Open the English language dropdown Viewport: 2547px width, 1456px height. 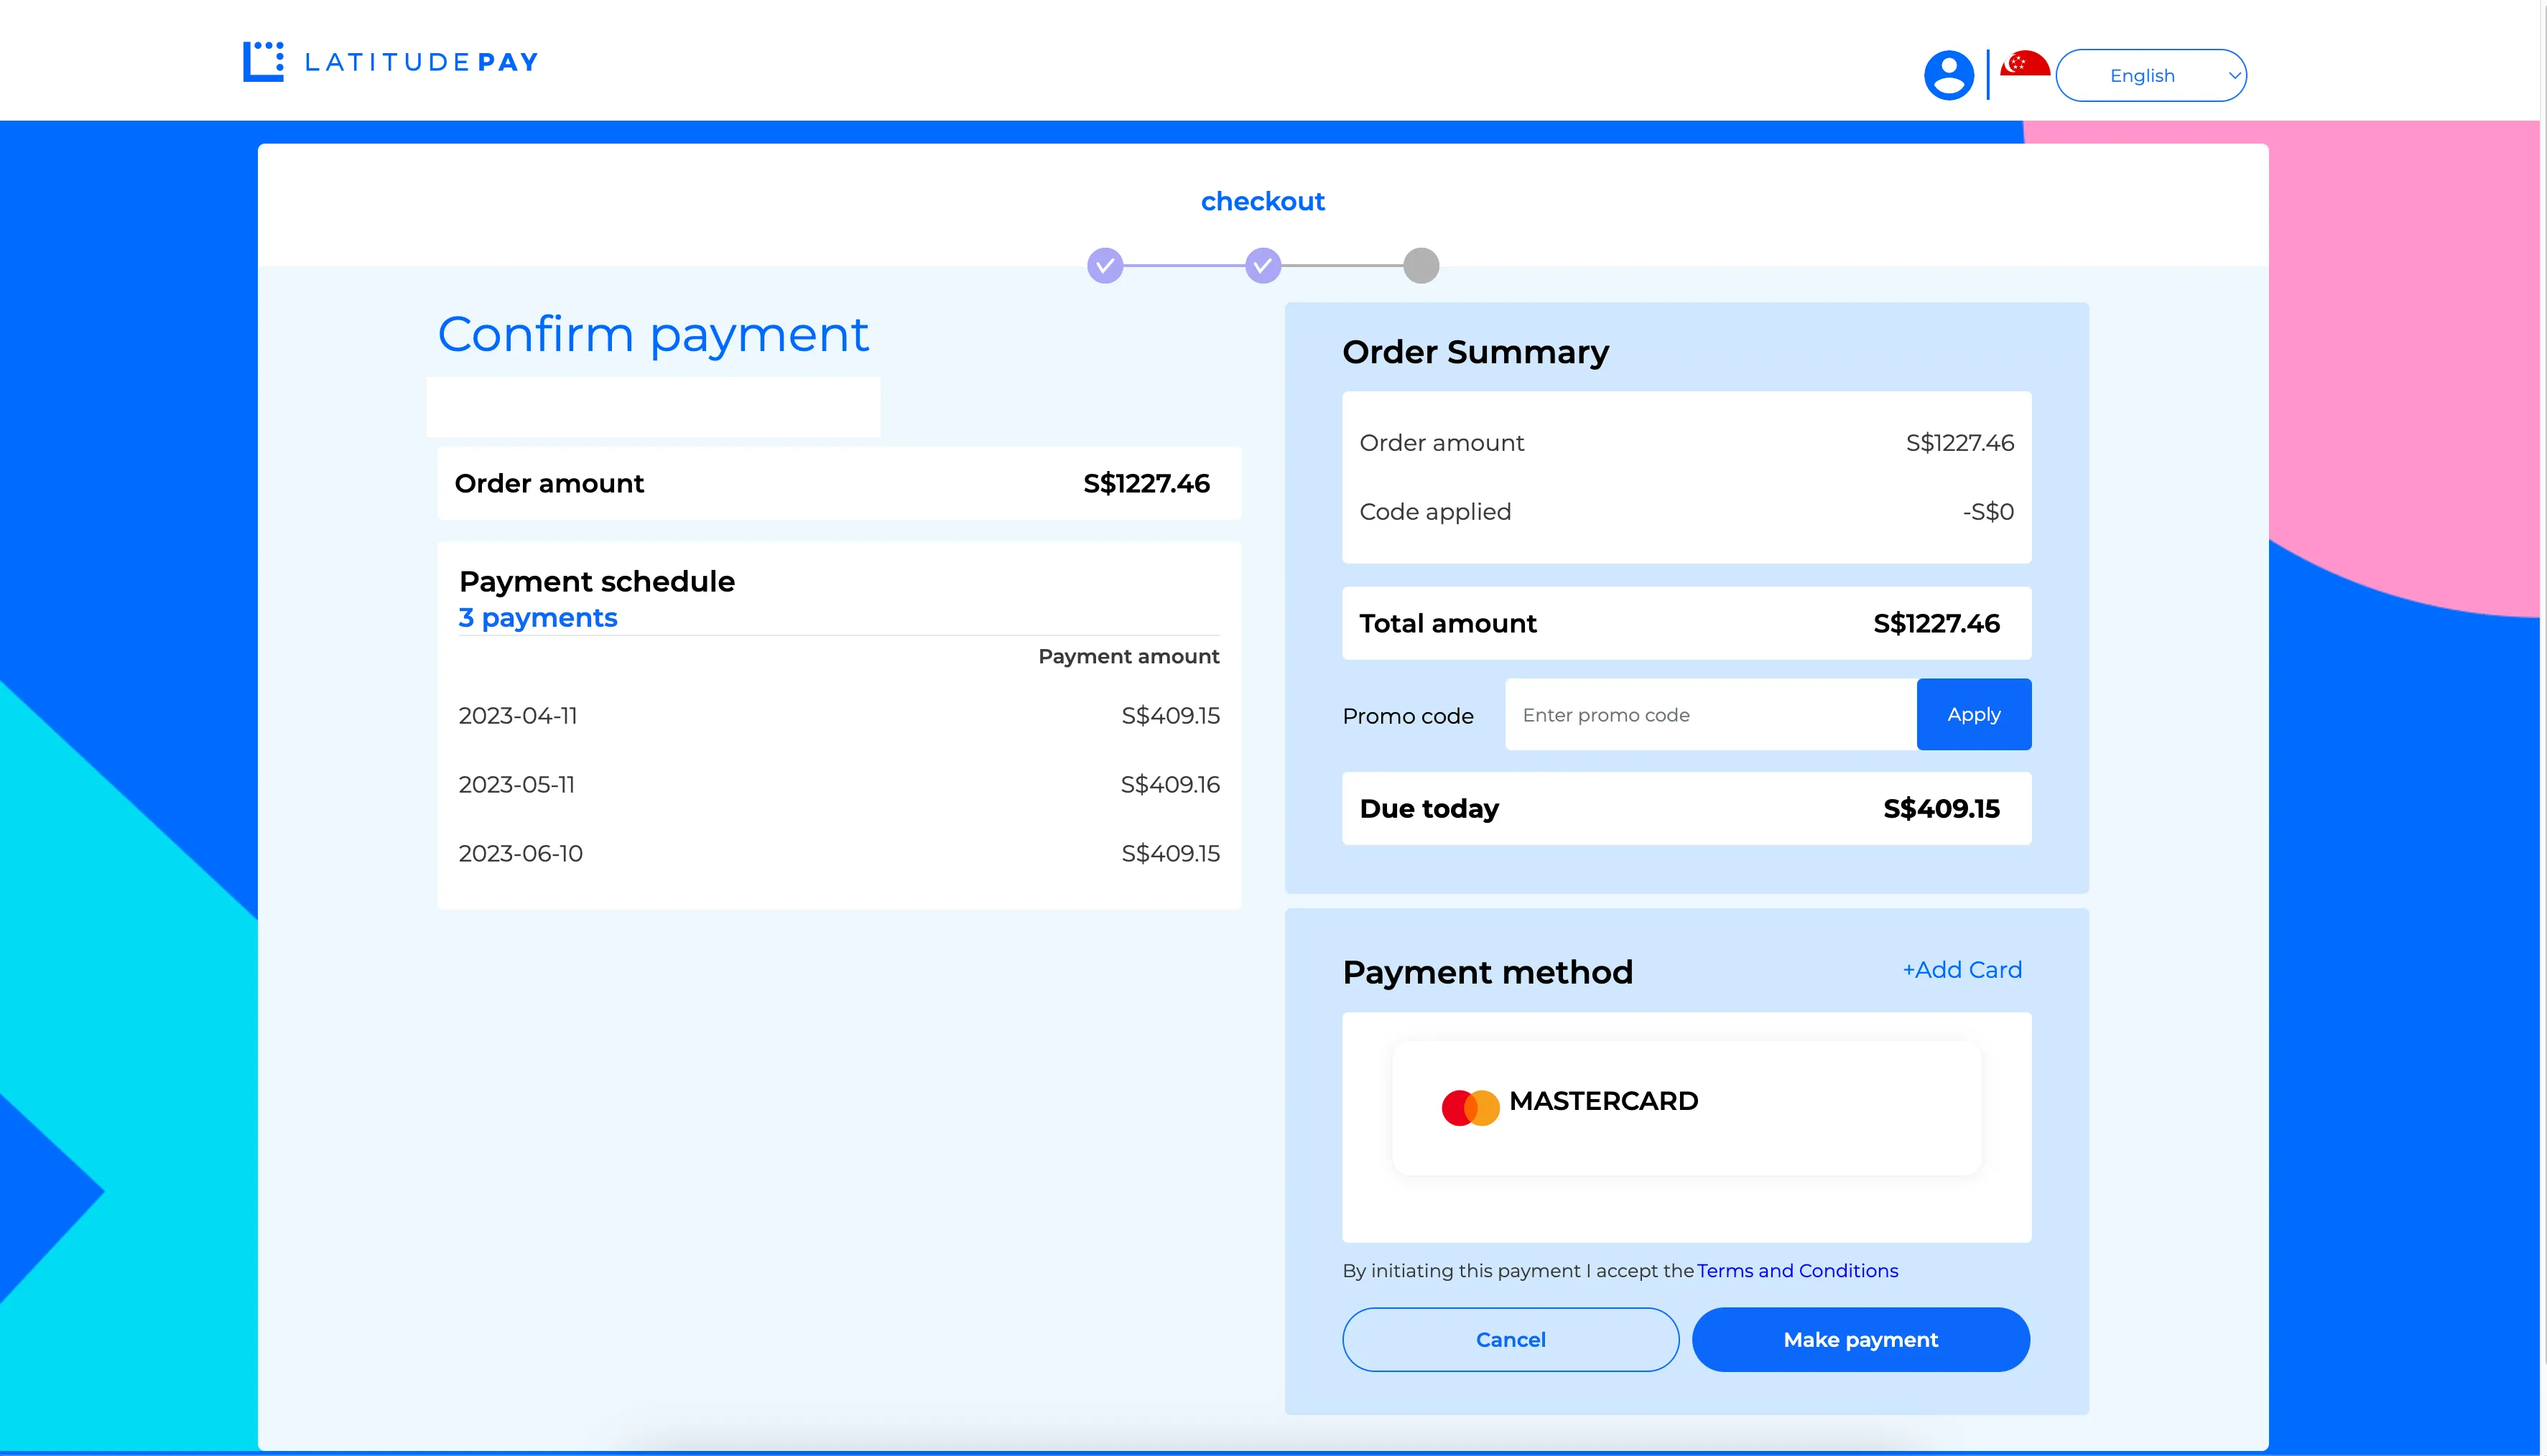(2150, 75)
